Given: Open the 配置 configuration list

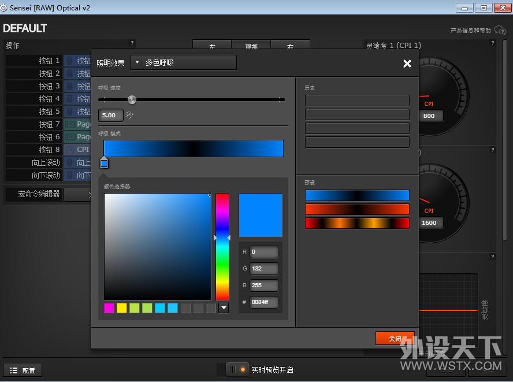Looking at the screenshot, I should (23, 370).
